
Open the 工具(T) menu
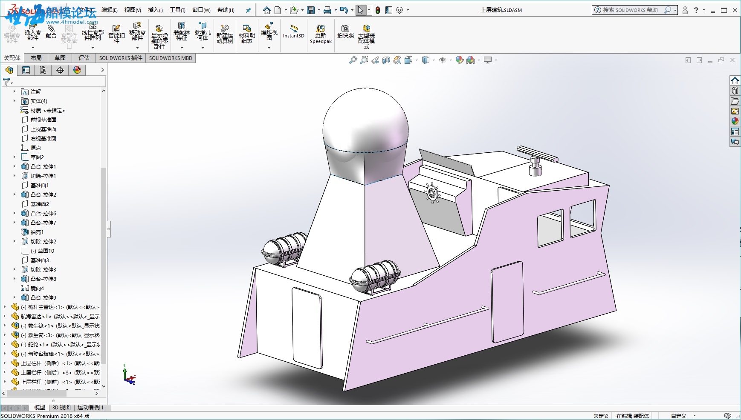pyautogui.click(x=177, y=10)
